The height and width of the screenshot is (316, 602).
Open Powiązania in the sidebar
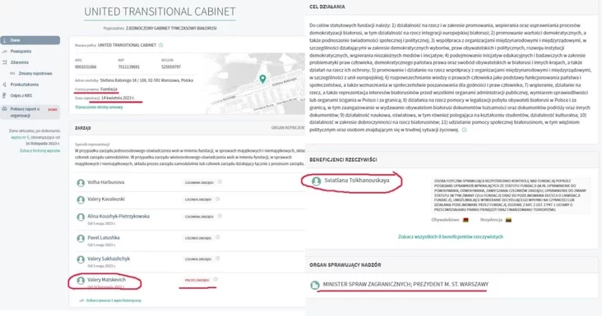click(21, 51)
